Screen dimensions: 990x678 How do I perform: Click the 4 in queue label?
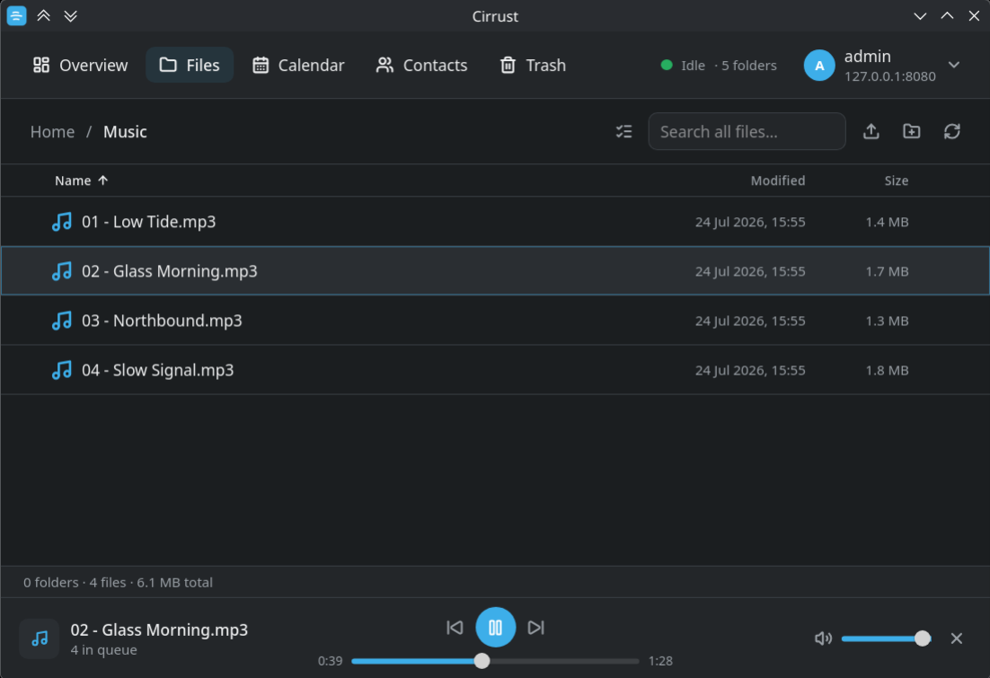tap(103, 650)
